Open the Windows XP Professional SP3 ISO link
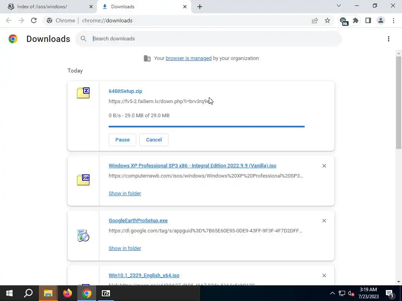The width and height of the screenshot is (402, 301). (192, 166)
